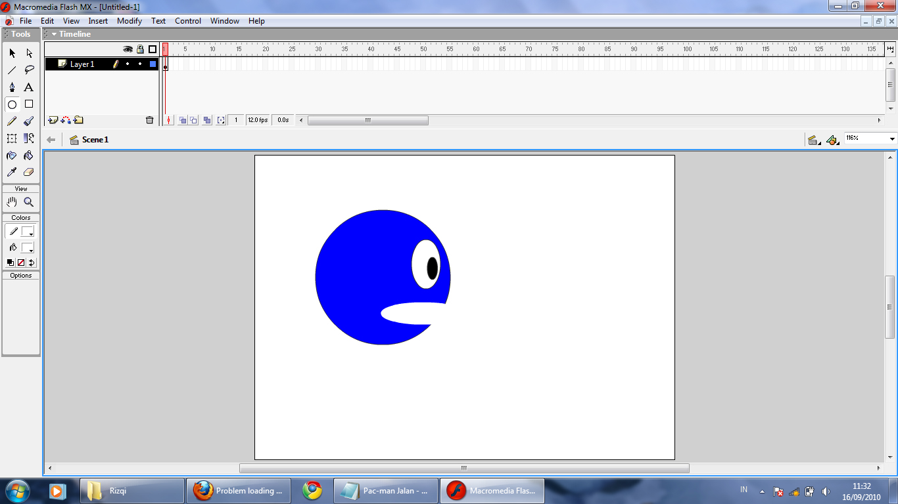The height and width of the screenshot is (504, 898).
Task: Pick the Line tool
Action: point(12,70)
